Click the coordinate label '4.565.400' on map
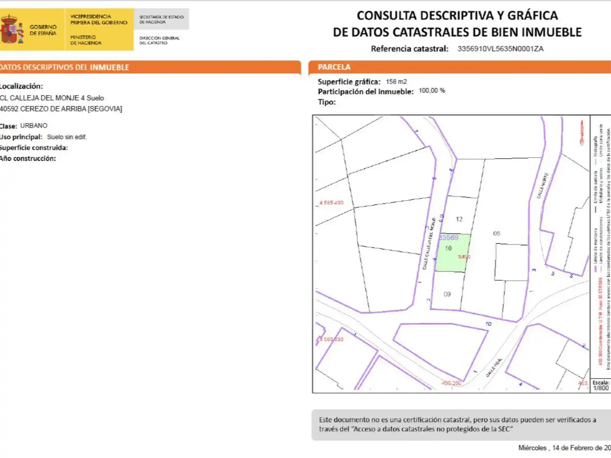The width and height of the screenshot is (611, 458). [x=331, y=203]
